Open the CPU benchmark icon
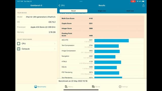 [x=18, y=43]
